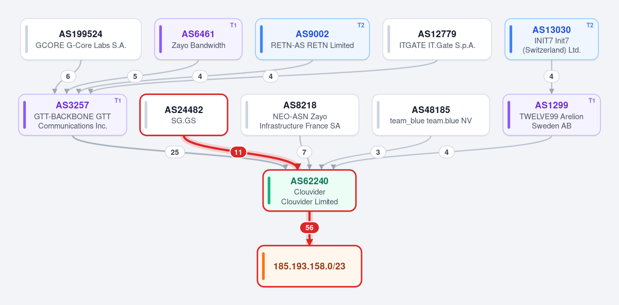
Task: Click the 6 edge badge under AS199524
Action: [68, 76]
